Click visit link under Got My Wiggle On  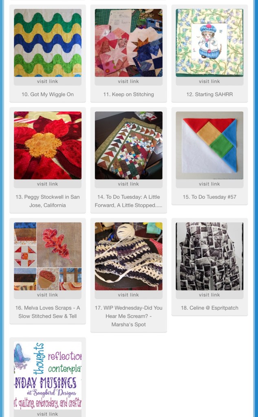click(48, 82)
